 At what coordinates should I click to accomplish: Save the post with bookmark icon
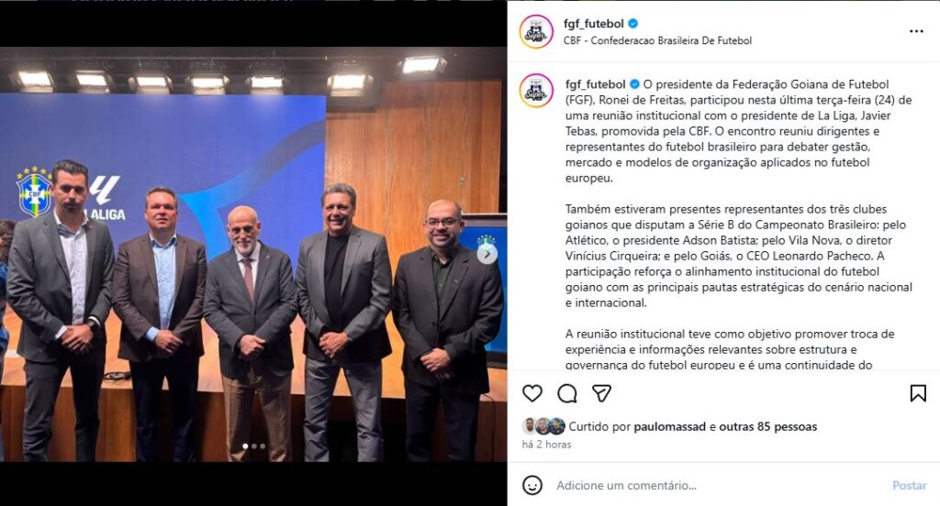point(918,393)
